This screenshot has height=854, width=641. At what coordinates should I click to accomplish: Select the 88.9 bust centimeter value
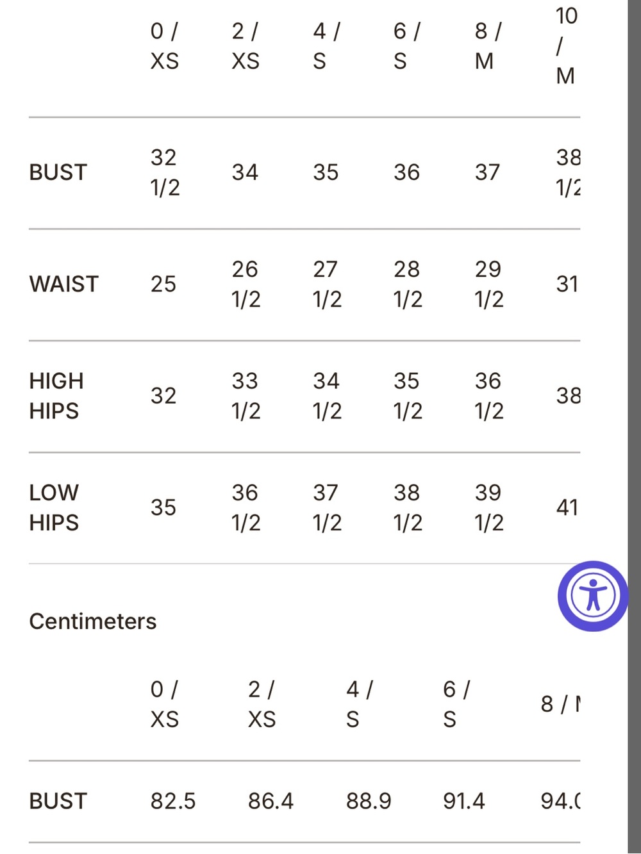pyautogui.click(x=369, y=801)
